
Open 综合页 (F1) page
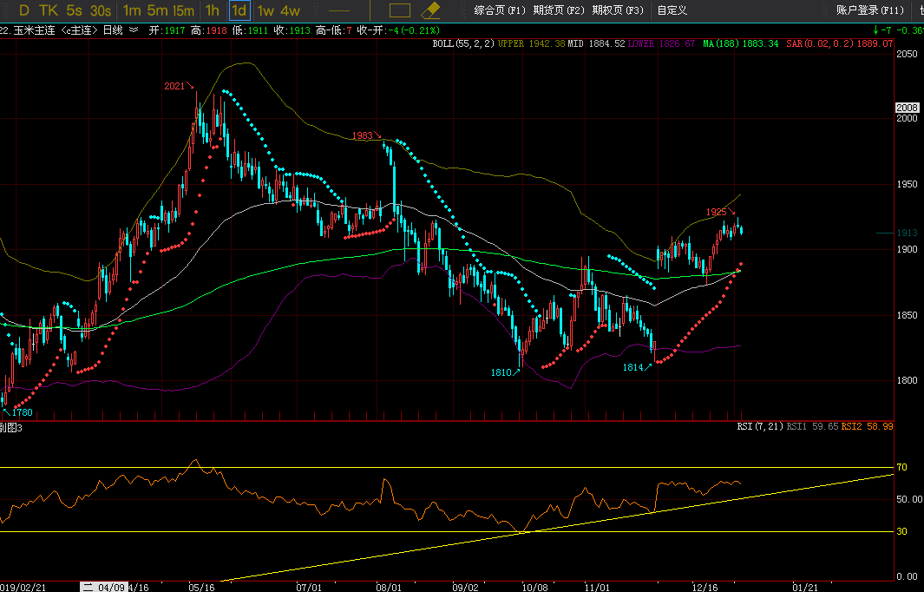coord(500,10)
